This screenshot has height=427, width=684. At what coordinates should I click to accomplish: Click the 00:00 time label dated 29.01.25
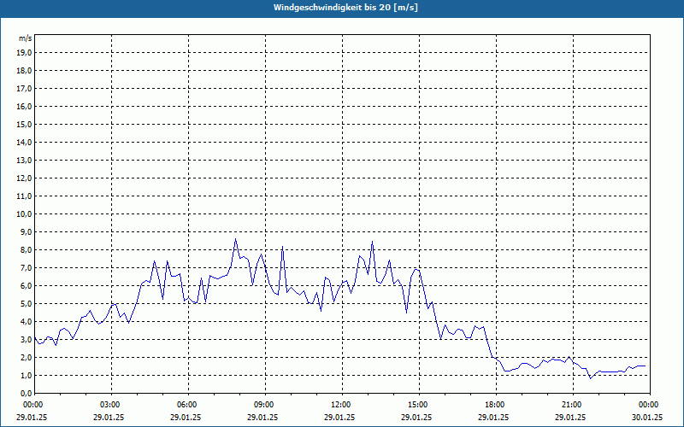[x=32, y=405]
